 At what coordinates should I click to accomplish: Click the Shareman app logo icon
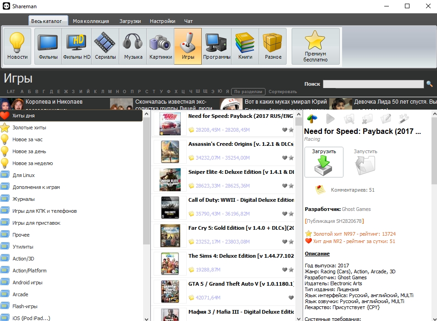pos(6,6)
